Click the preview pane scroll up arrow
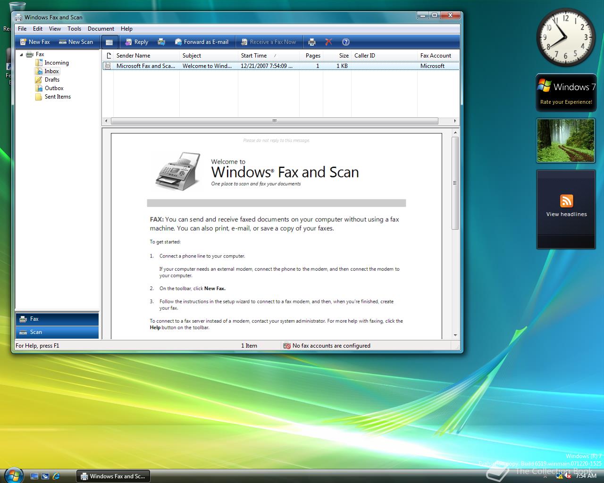 tap(455, 133)
